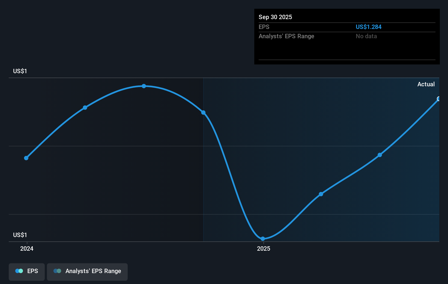Click the 2024 x-axis label
This screenshot has width=448, height=284.
tap(27, 248)
